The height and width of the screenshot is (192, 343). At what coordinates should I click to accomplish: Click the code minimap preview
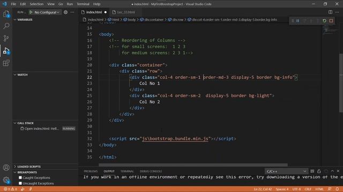click(x=330, y=29)
